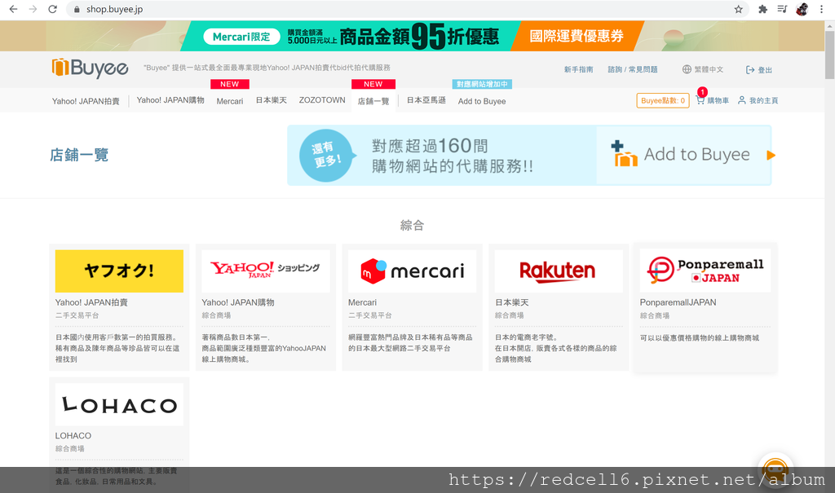835x493 pixels.
Task: Select Mercari nav tab
Action: coord(229,101)
